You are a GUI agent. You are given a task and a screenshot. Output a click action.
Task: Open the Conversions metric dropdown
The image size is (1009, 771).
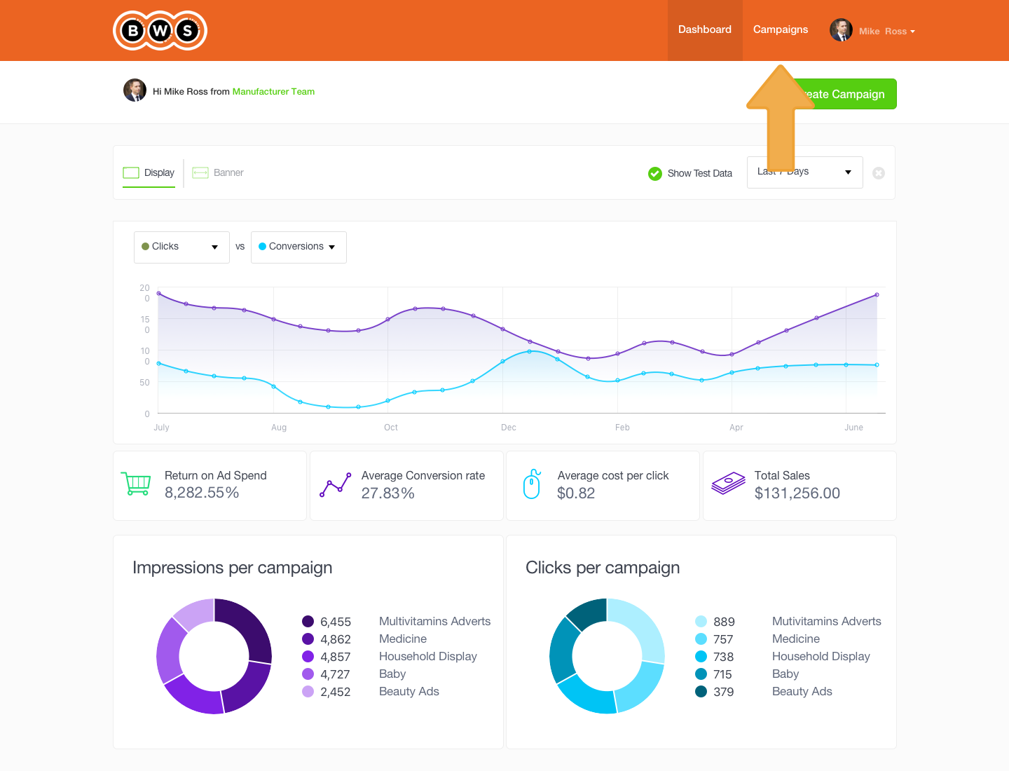(298, 247)
